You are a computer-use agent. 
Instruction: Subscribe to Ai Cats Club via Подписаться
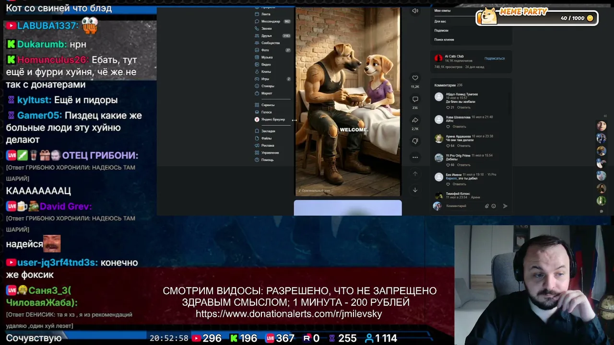coord(495,58)
